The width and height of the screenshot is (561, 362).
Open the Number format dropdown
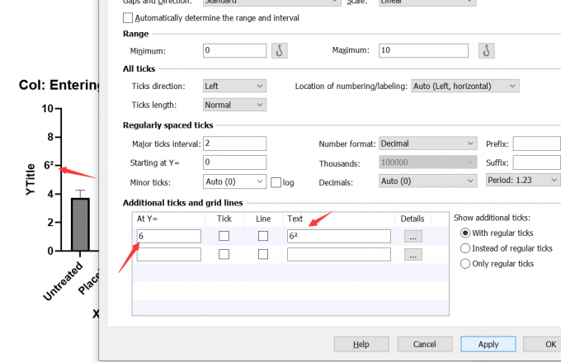(428, 143)
